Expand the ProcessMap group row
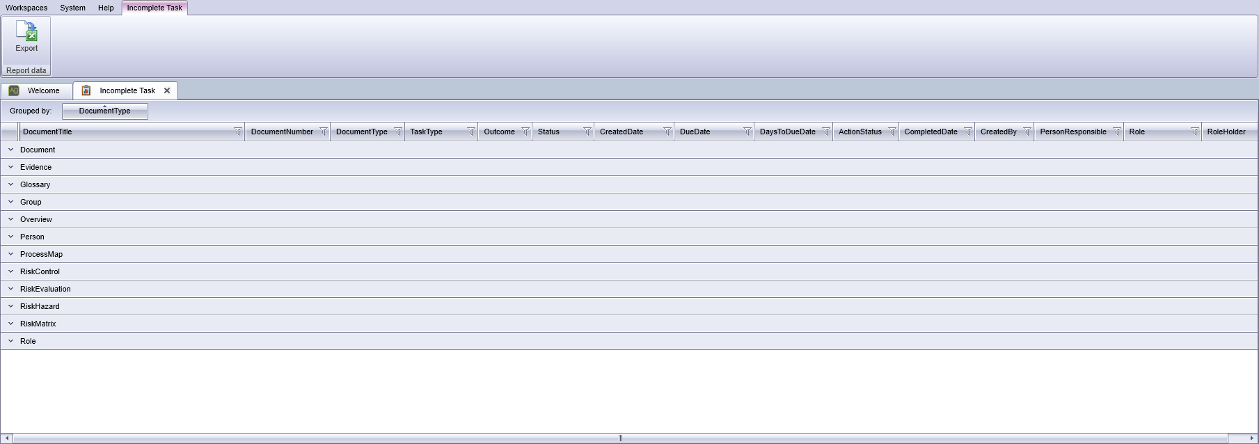This screenshot has height=444, width=1259. (x=10, y=254)
